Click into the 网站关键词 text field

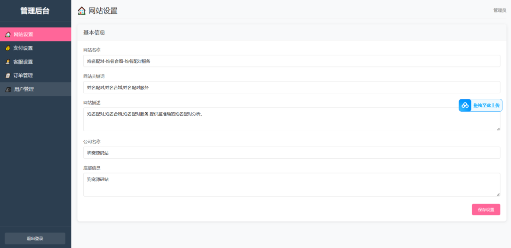pyautogui.click(x=291, y=87)
